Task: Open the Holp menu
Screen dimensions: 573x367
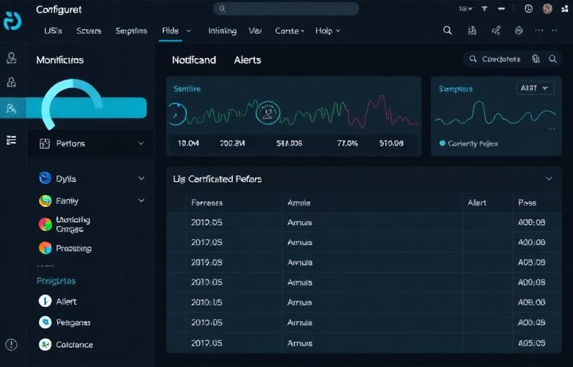Action: click(328, 31)
